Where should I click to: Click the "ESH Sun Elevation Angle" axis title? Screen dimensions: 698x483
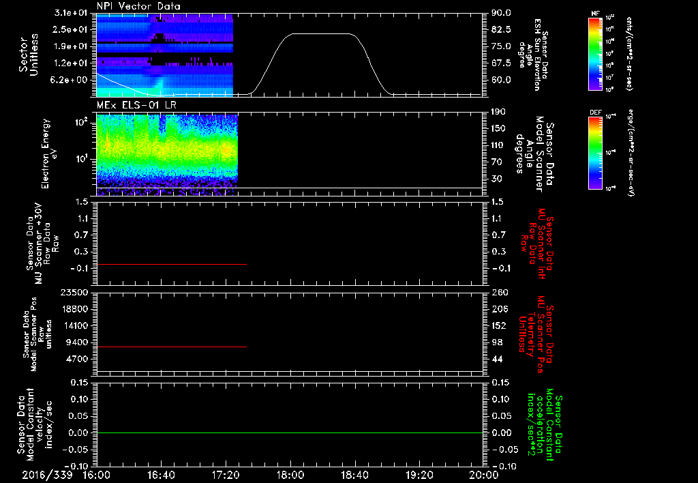click(533, 55)
